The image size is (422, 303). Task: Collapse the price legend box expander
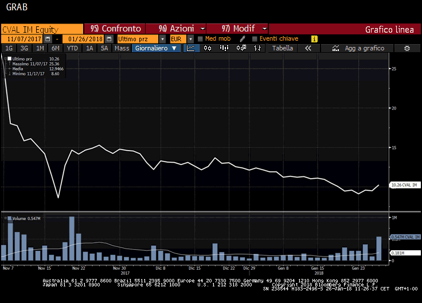pos(5,58)
